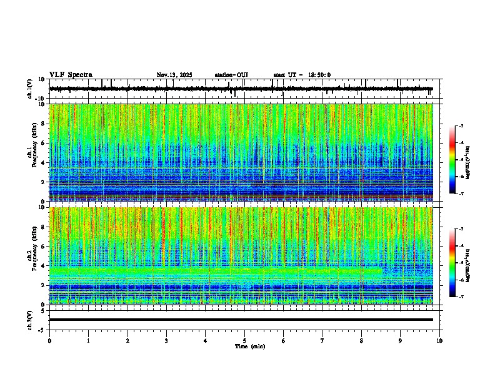
Task: Click the "VLF Spectra" title text
Action: [71, 75]
